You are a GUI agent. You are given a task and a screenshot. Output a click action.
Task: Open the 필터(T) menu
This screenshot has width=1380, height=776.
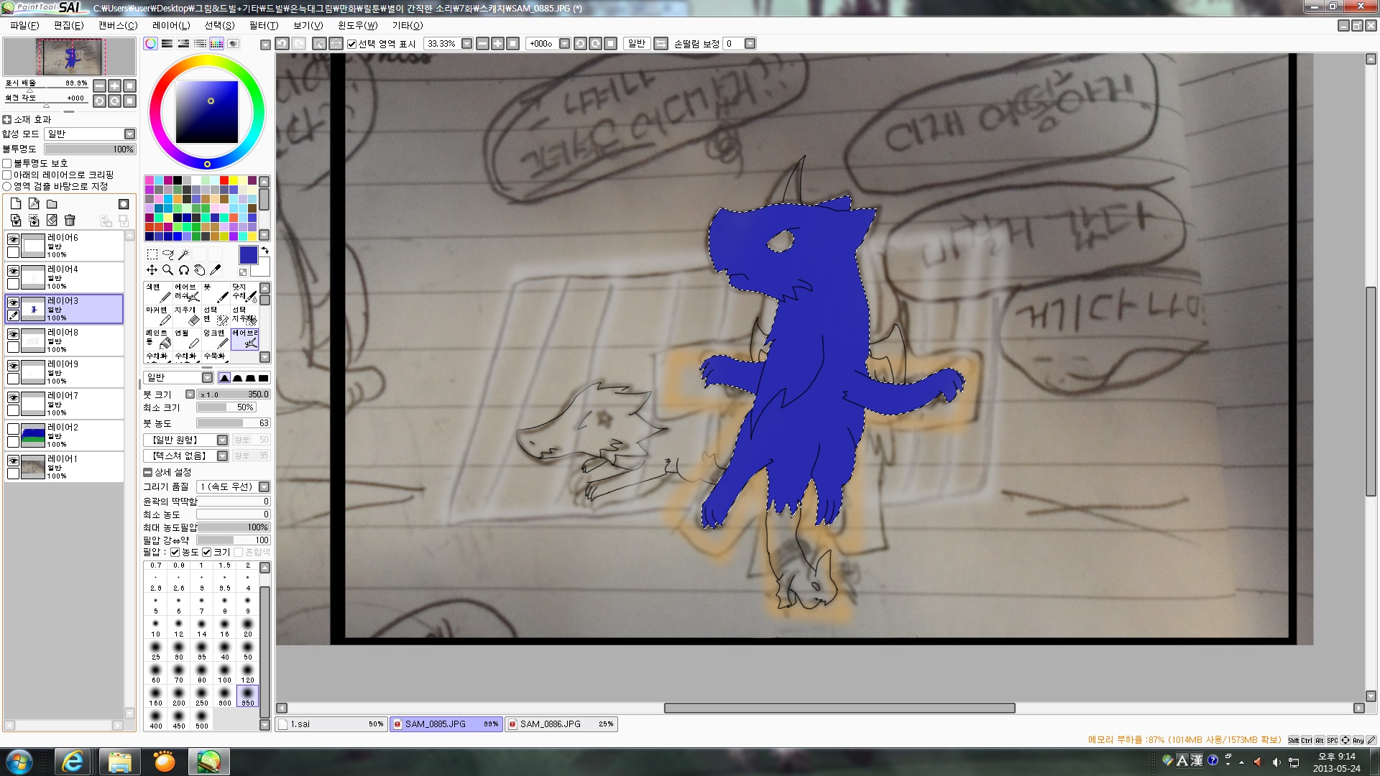click(263, 25)
